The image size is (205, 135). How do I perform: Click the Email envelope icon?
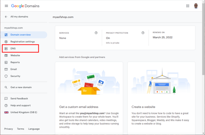6,69
